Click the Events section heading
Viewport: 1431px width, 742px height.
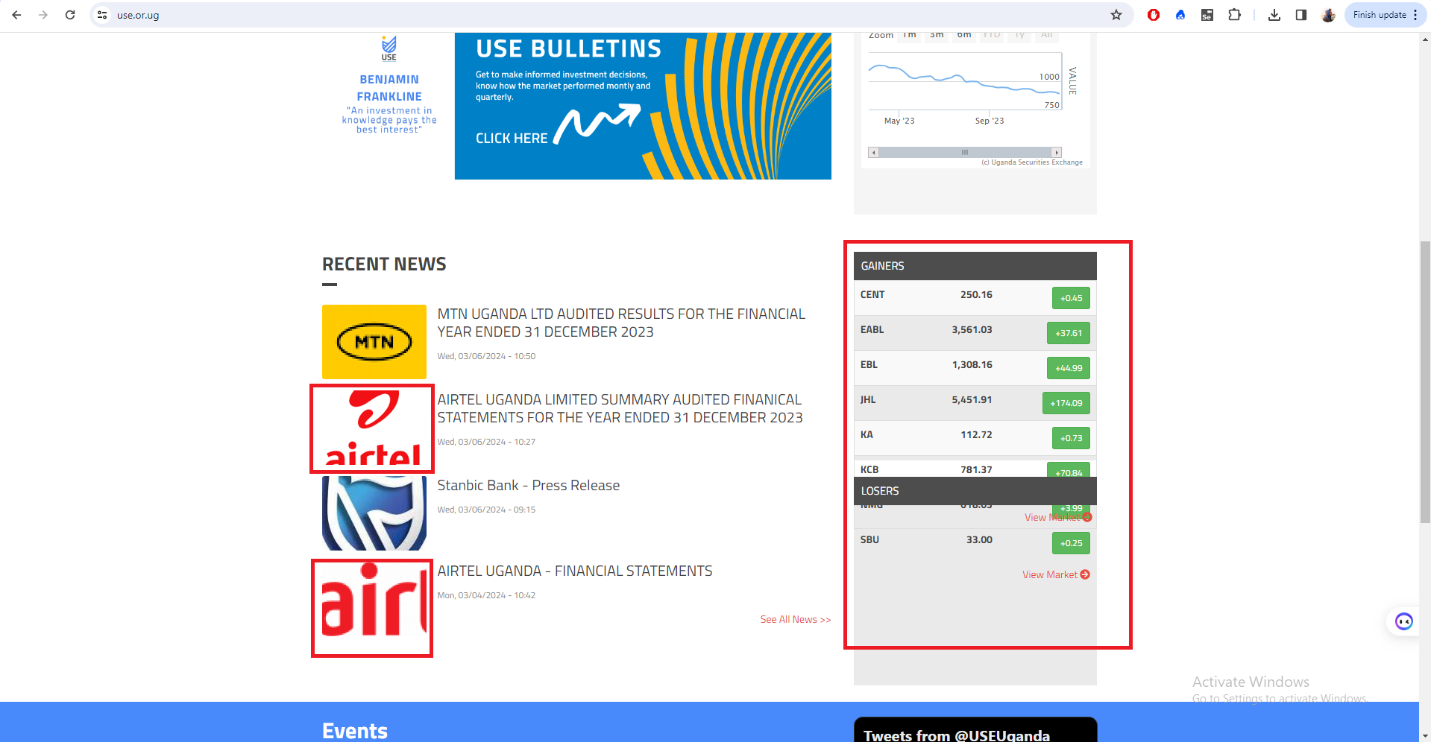coord(355,731)
